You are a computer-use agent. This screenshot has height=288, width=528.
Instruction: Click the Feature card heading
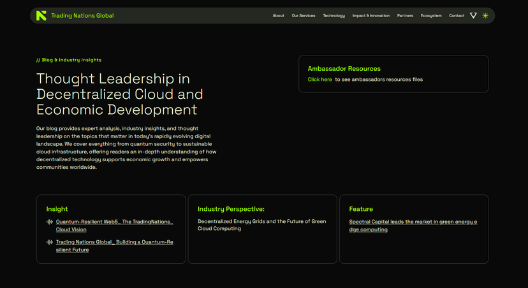tap(361, 209)
